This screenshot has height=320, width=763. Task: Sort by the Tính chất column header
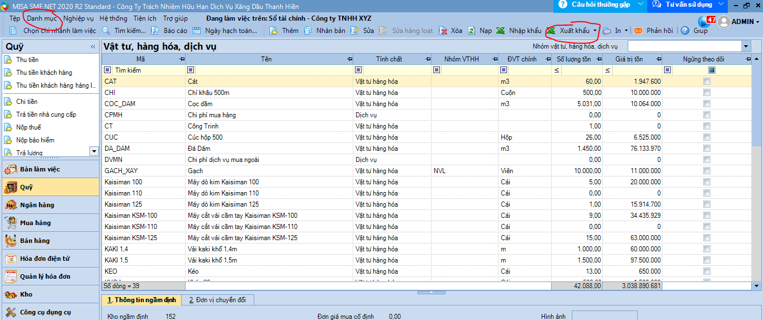[389, 59]
